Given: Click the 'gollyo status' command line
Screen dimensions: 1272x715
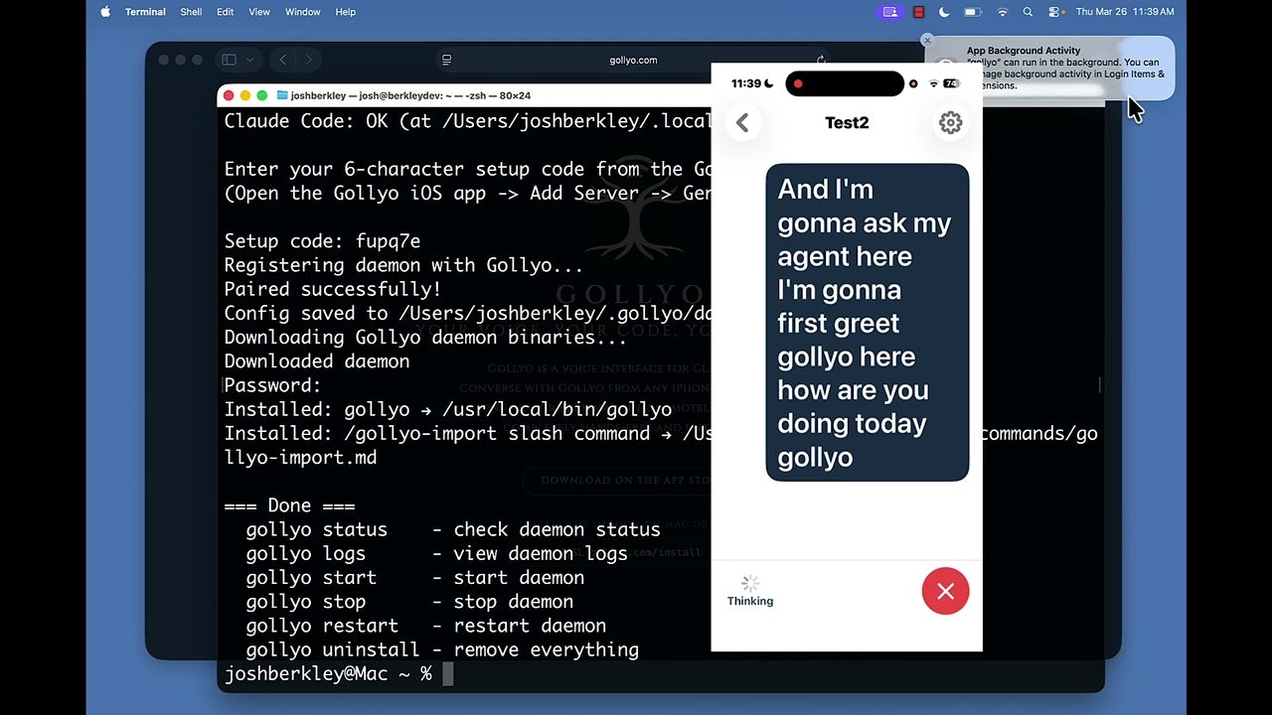Looking at the screenshot, I should (x=453, y=529).
